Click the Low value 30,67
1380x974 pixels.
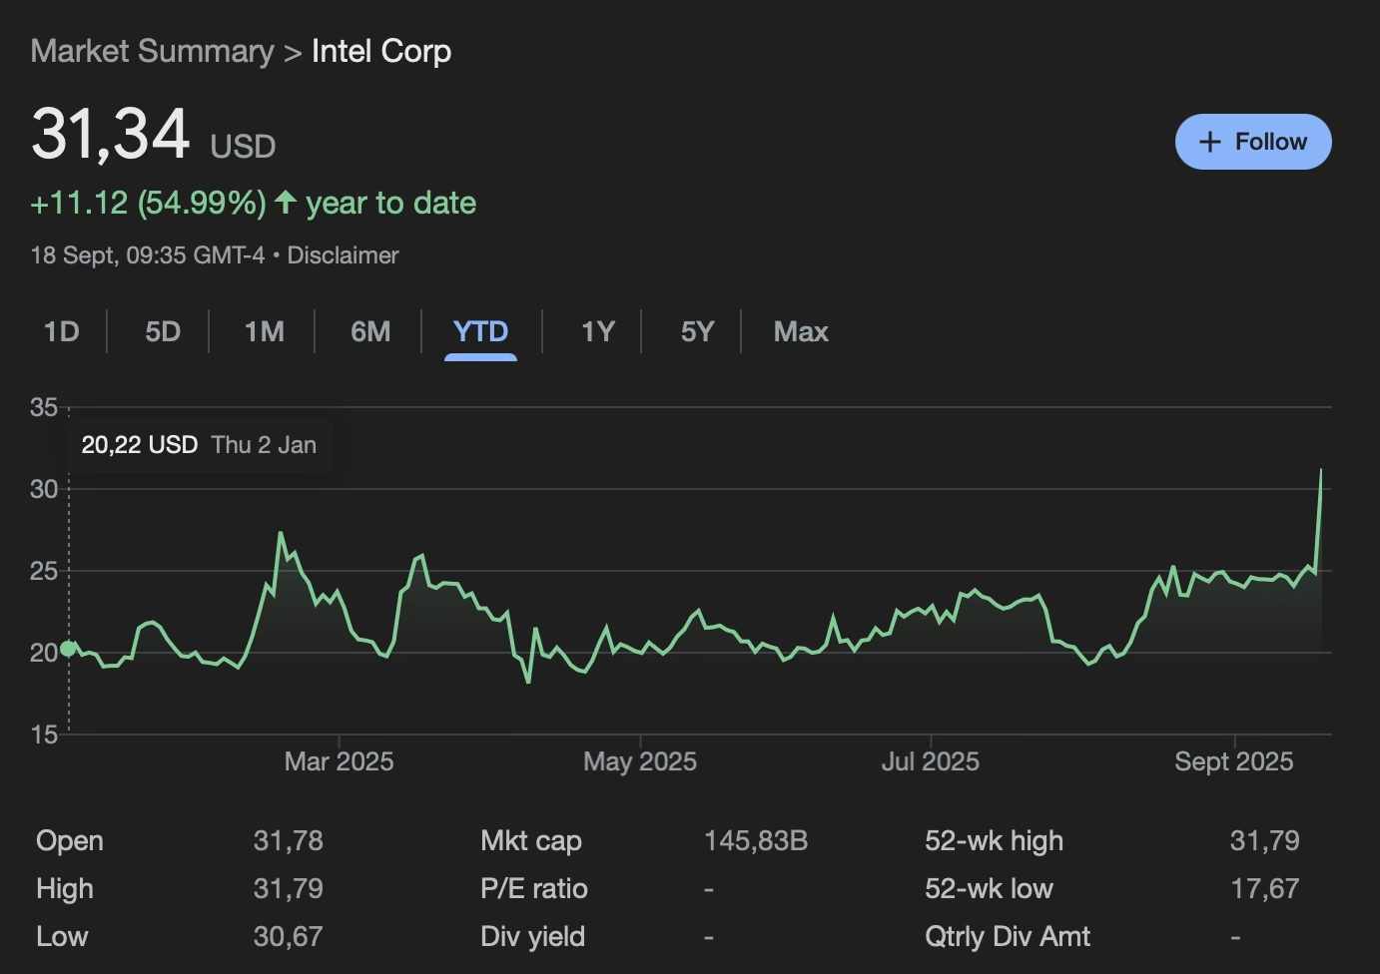[289, 936]
